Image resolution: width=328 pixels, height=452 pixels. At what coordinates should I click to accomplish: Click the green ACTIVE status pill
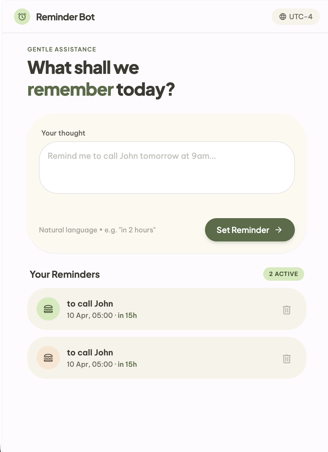pyautogui.click(x=284, y=274)
